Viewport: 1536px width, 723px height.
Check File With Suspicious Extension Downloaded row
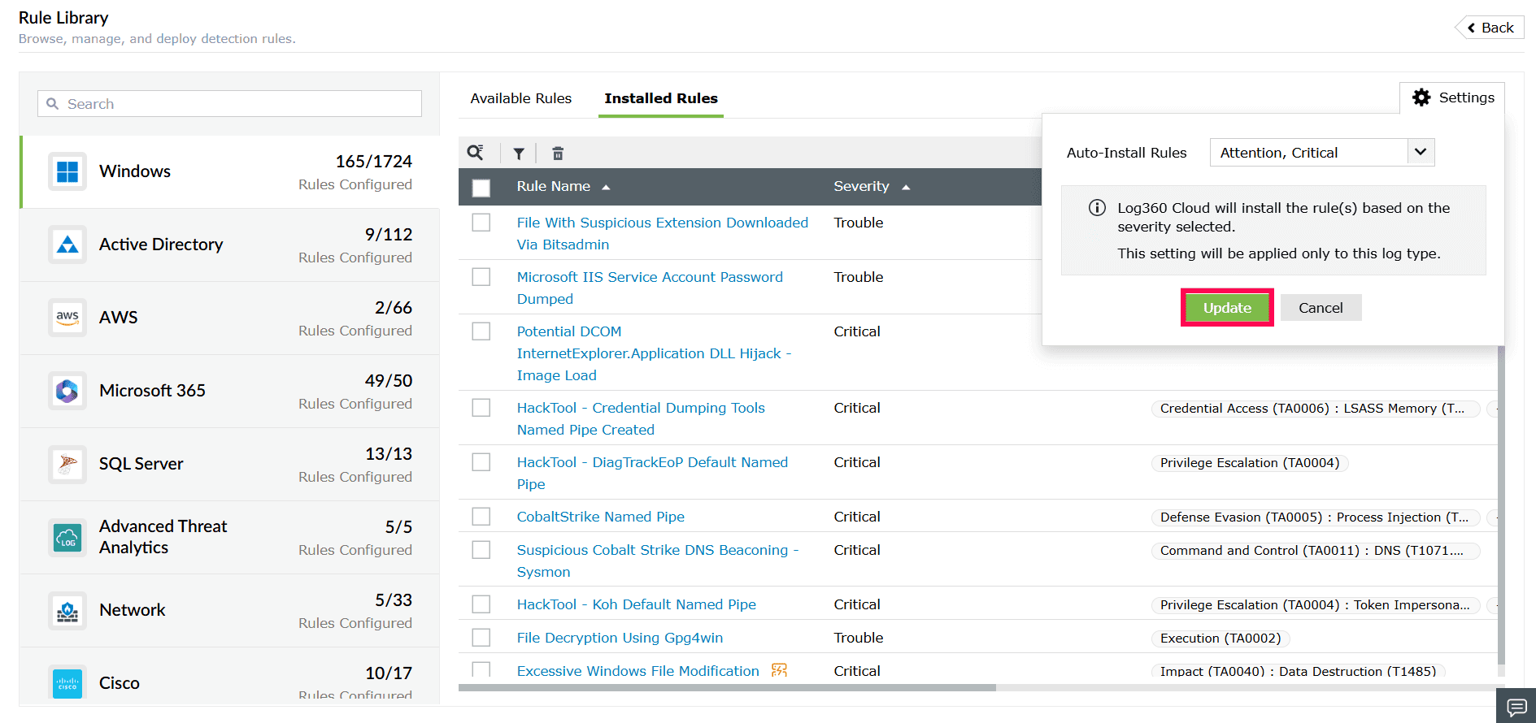pos(481,223)
